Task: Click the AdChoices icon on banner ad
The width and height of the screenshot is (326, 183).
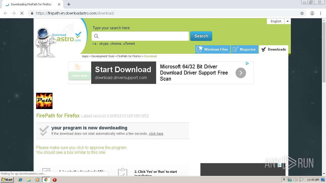Action: pos(247,64)
